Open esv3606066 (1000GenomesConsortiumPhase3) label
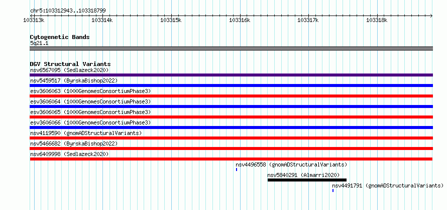The image size is (447, 210). click(90, 122)
